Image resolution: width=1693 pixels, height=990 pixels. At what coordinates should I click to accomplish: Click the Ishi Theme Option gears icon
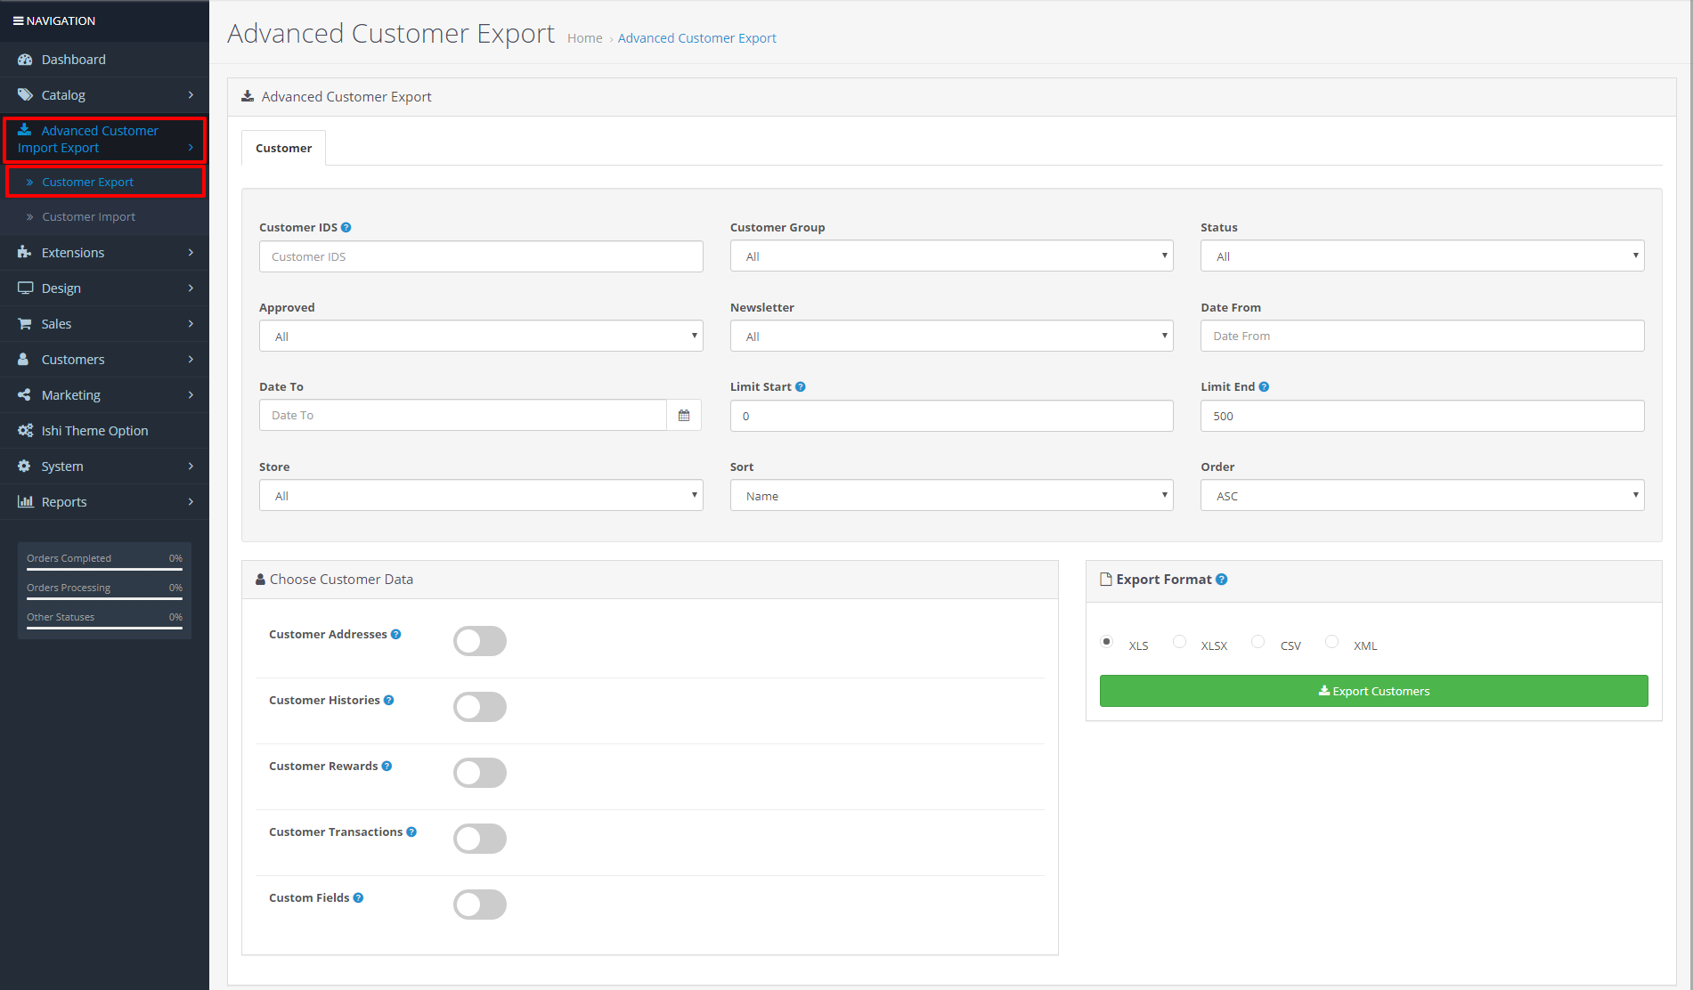(x=25, y=430)
